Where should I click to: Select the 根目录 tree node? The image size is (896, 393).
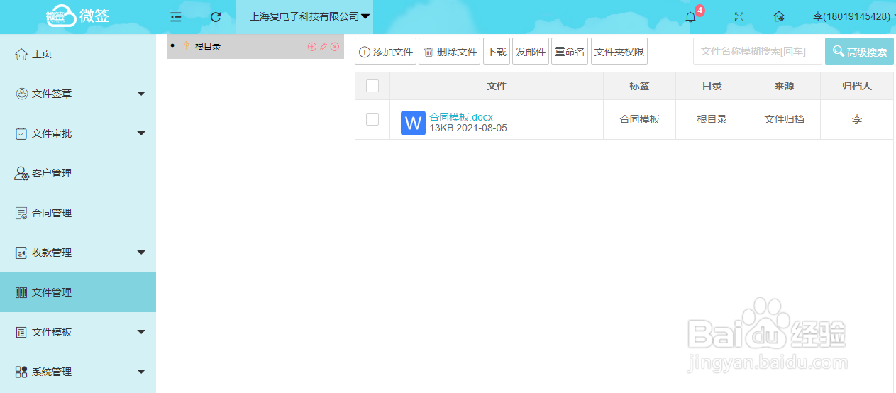208,47
